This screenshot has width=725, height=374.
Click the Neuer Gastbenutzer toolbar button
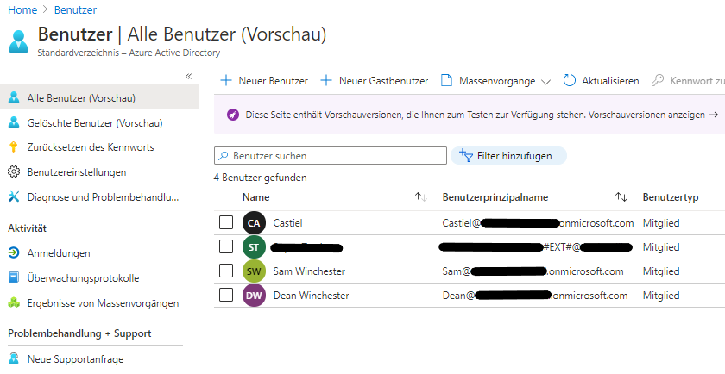point(375,81)
